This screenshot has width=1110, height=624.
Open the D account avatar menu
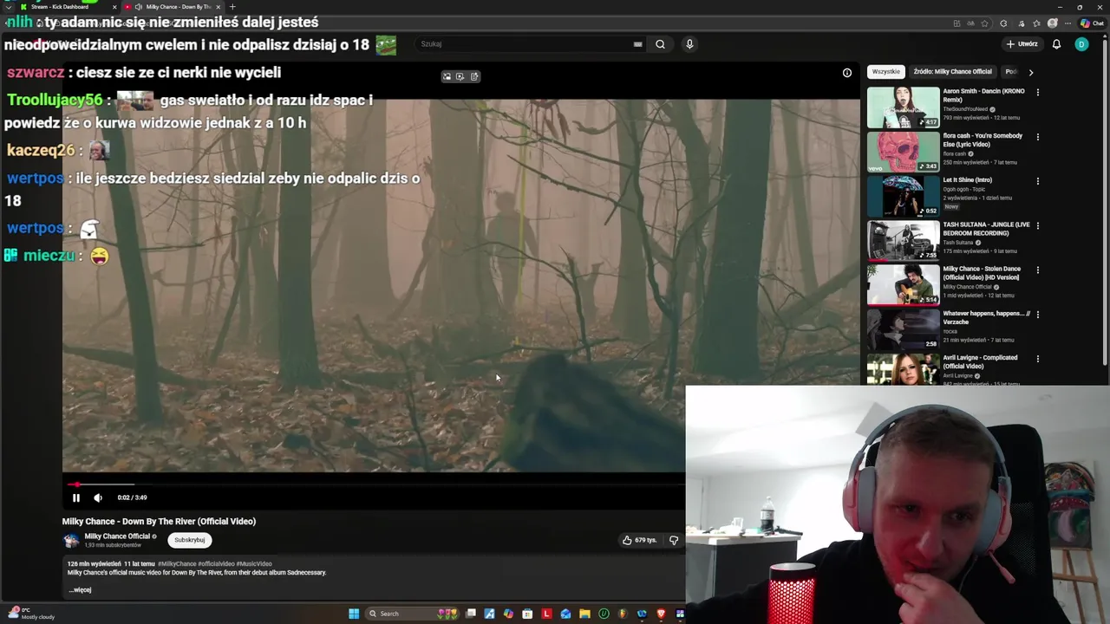click(1081, 44)
